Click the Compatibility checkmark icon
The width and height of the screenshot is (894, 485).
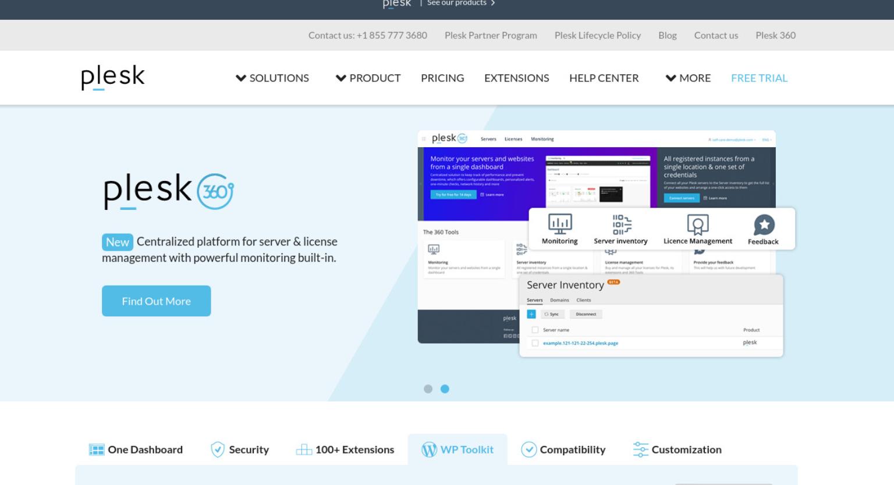528,450
